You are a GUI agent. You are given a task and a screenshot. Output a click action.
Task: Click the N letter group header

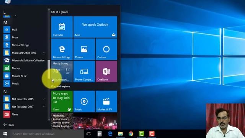click(5, 92)
